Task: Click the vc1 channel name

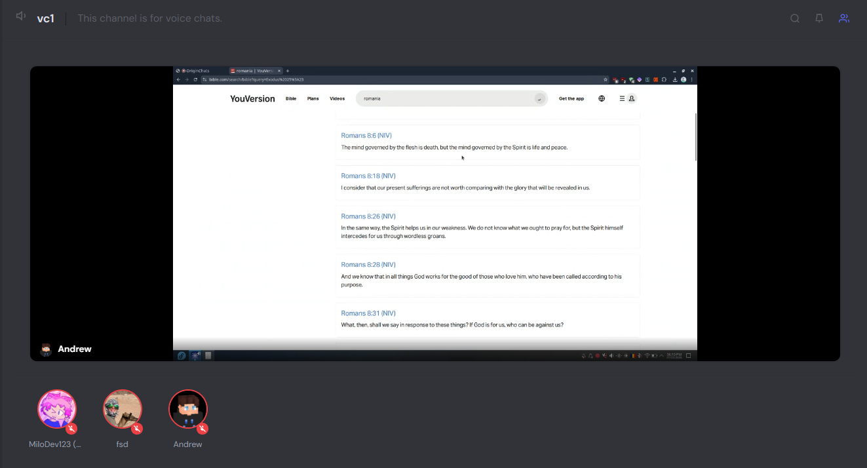Action: pos(45,18)
